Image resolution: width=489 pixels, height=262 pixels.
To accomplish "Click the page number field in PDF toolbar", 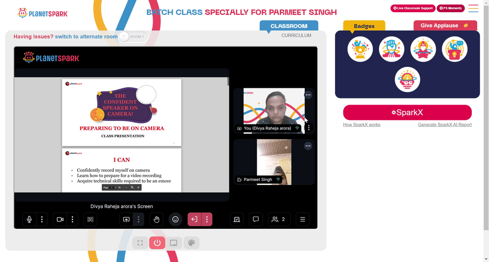I will 111,187.
